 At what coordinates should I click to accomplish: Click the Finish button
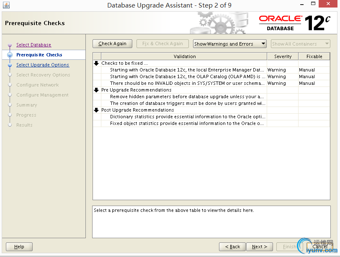[x=289, y=247]
